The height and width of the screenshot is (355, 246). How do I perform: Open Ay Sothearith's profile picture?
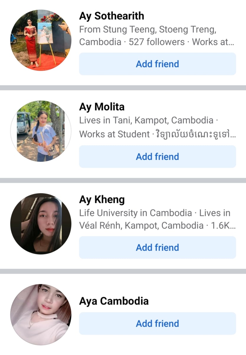click(x=41, y=40)
